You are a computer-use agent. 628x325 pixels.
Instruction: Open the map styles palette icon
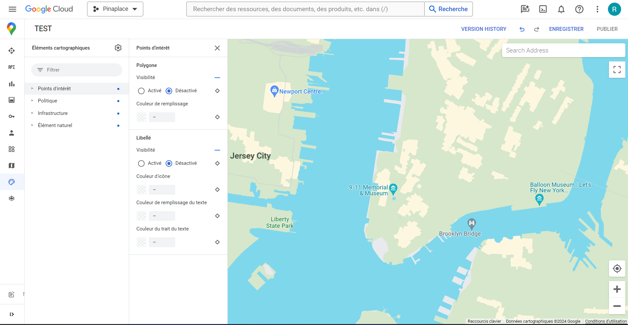12,182
